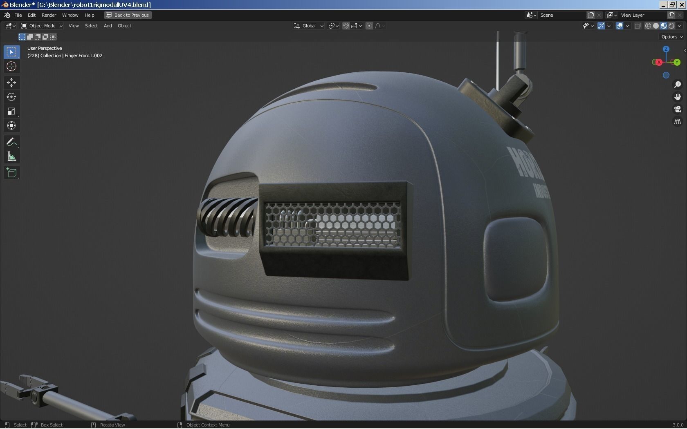
Task: Select the Measure tool
Action: pos(11,157)
